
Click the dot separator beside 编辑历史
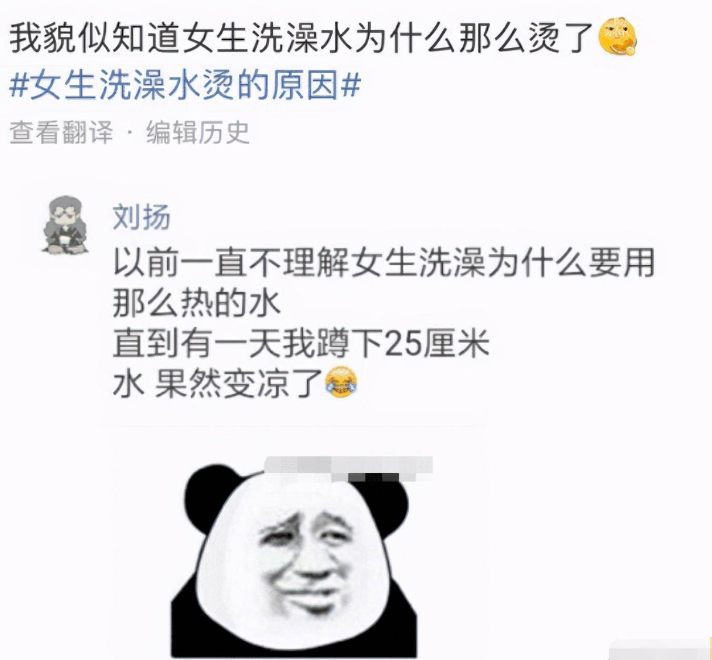click(x=129, y=133)
